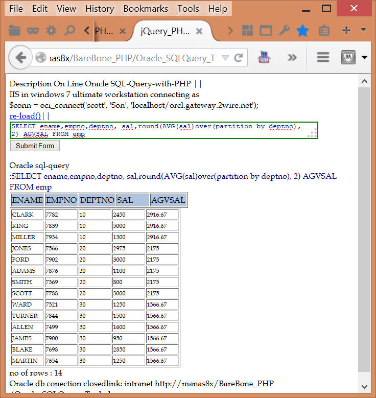Viewport: 376px width, 398px height.
Task: Click the vertical scrollbar thumb
Action: coord(364,230)
